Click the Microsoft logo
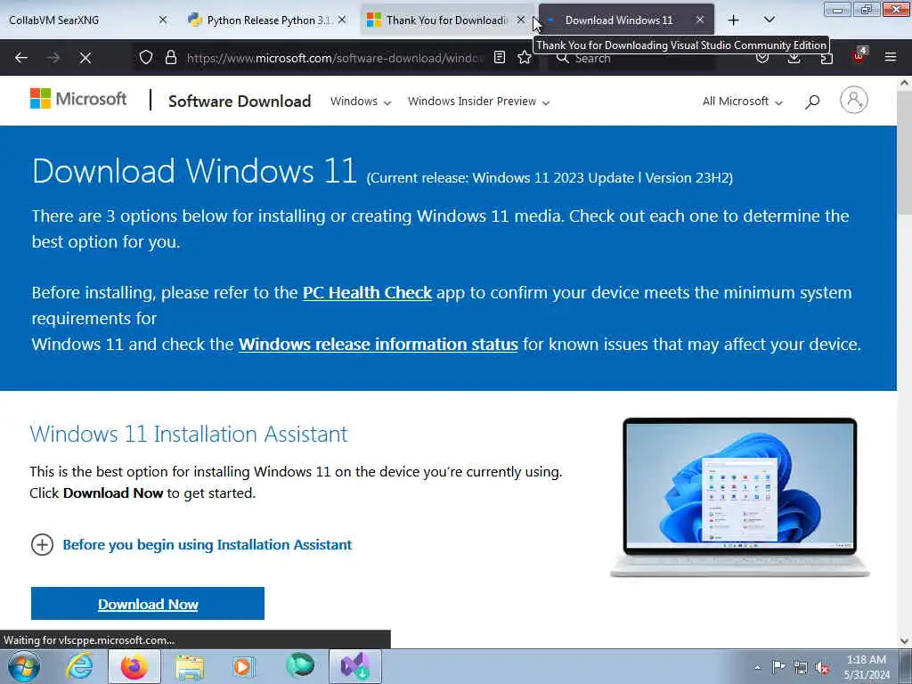This screenshot has width=912, height=684. (x=78, y=99)
